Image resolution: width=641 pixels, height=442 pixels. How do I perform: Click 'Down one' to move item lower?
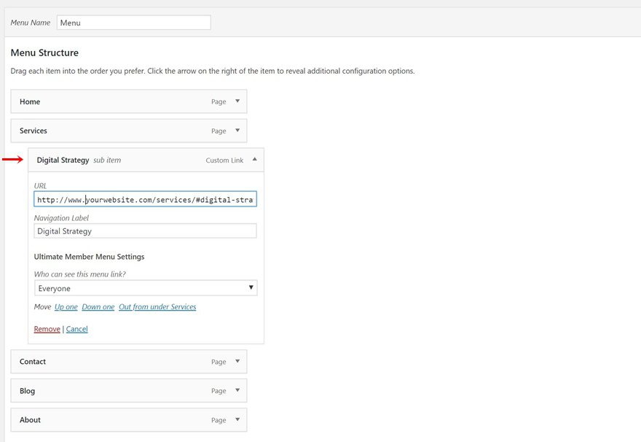click(98, 306)
